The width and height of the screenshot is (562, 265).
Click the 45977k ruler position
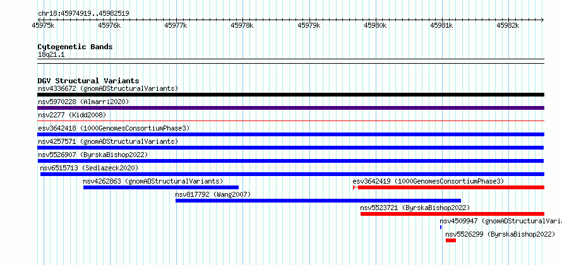point(176,25)
